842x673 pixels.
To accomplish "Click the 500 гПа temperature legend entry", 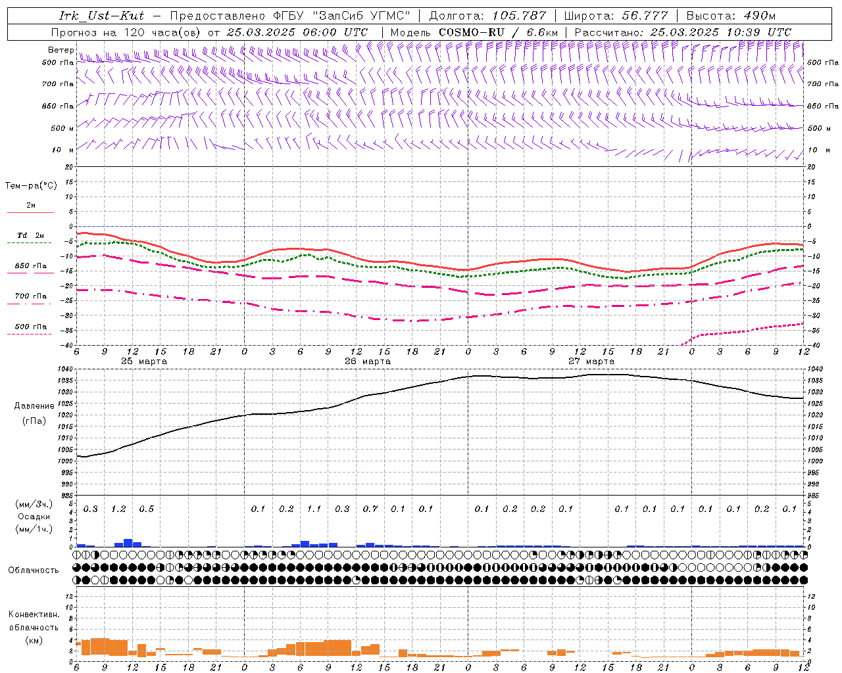I will pos(31,327).
